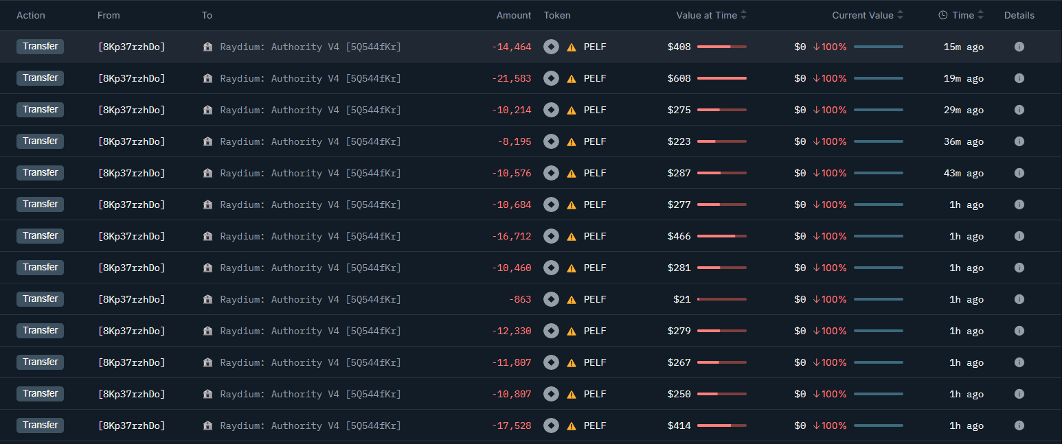Click PELF token logo on -8,195 row
Image resolution: width=1062 pixels, height=444 pixels.
coord(551,141)
